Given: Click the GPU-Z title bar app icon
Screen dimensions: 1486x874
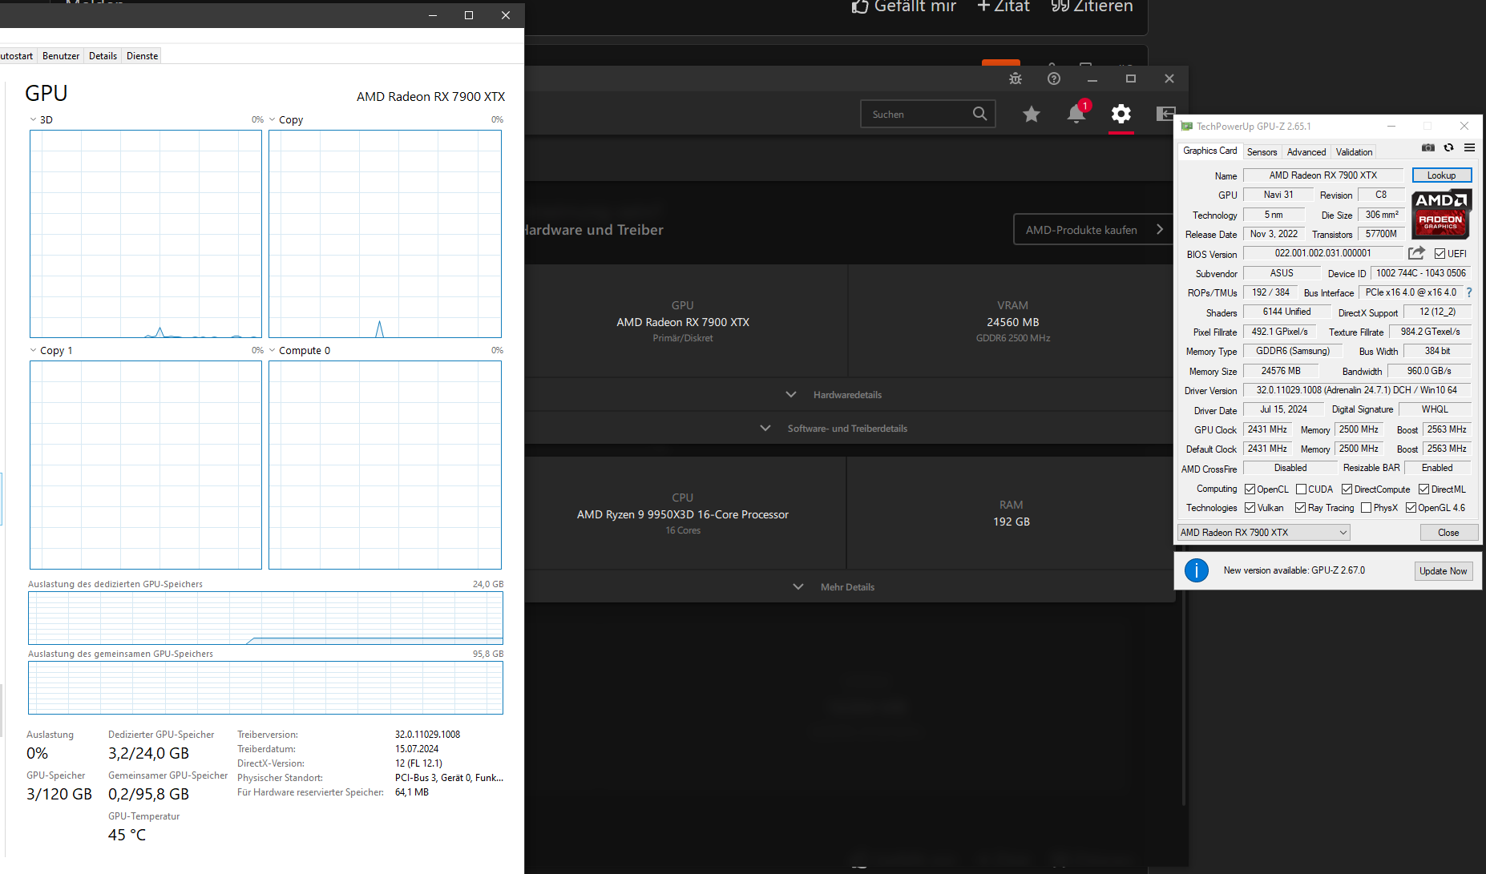Looking at the screenshot, I should pos(1186,126).
